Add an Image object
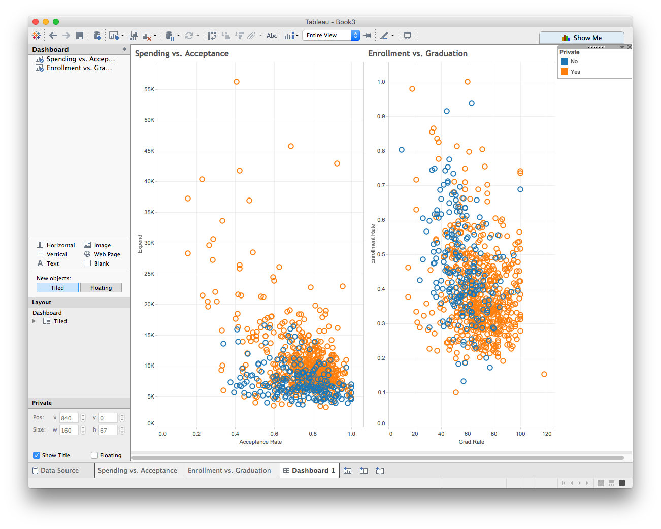This screenshot has height=529, width=661. tap(97, 245)
